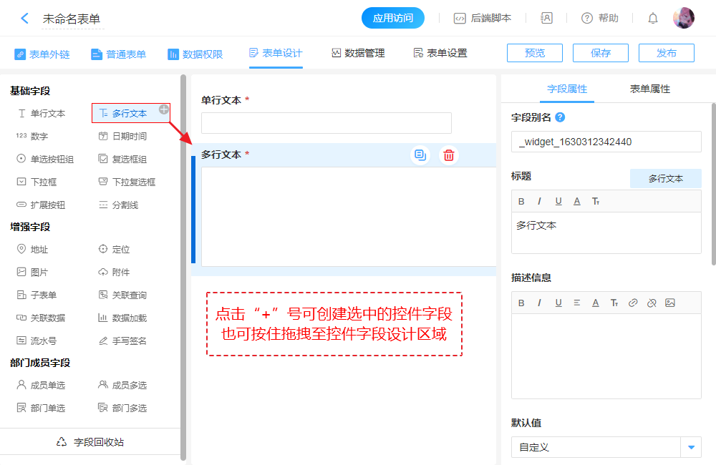Click the plus icon on the 多行文本 widget
The height and width of the screenshot is (465, 716).
click(x=164, y=109)
